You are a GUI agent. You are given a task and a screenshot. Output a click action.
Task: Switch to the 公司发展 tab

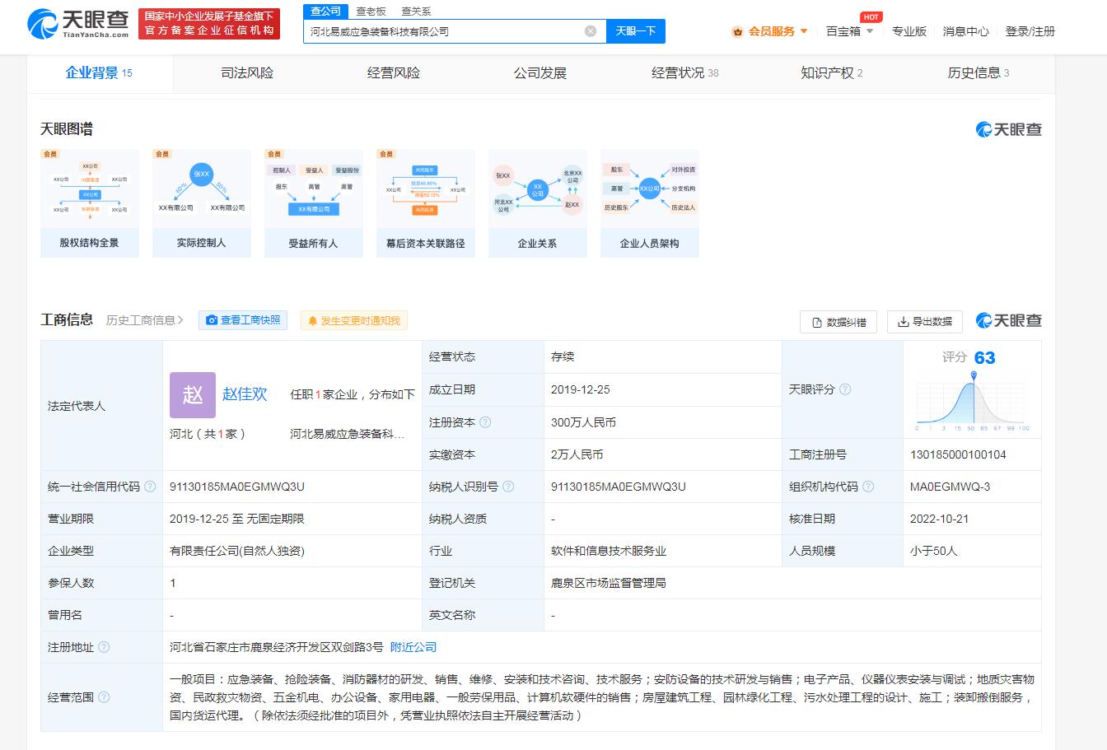[540, 73]
